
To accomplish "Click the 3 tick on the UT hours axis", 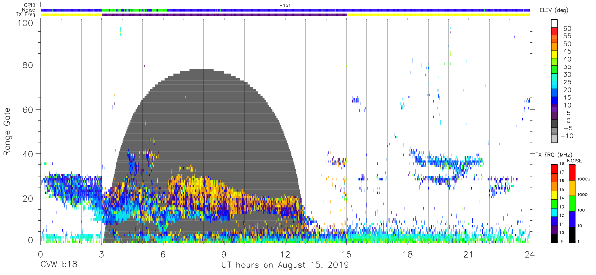I will tap(102, 255).
